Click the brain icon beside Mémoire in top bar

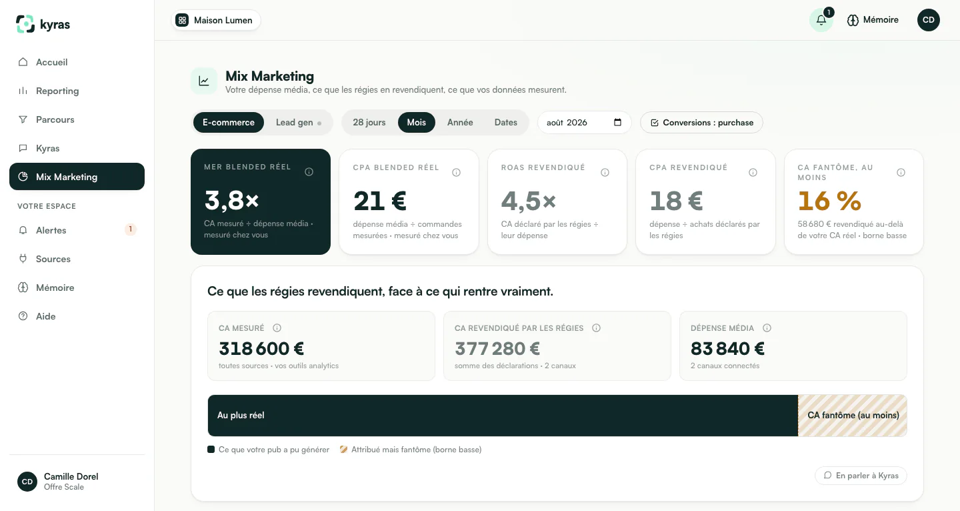click(x=853, y=20)
